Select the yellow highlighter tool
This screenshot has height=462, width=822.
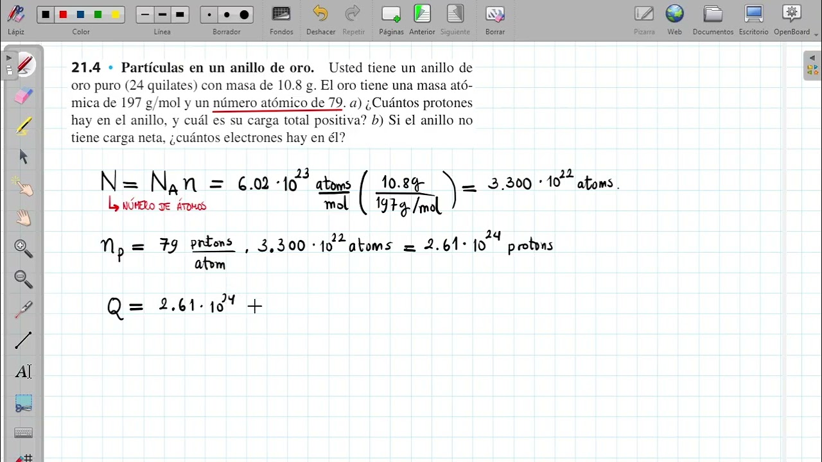pyautogui.click(x=24, y=126)
